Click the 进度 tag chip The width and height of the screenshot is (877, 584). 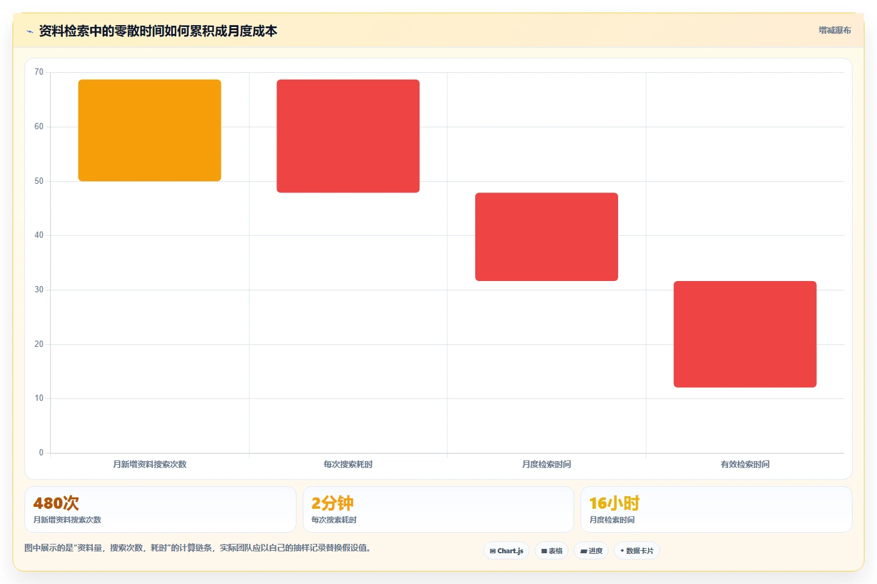pos(591,551)
